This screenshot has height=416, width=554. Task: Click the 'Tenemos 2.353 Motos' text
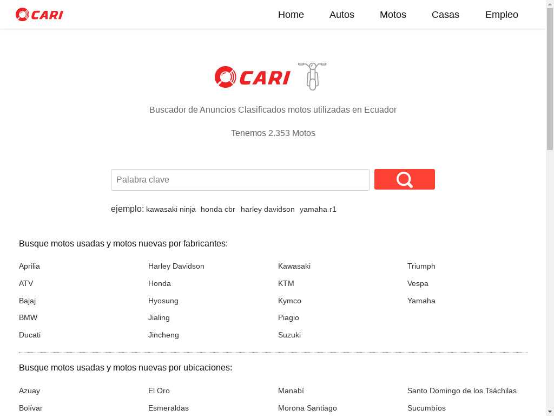point(273,133)
